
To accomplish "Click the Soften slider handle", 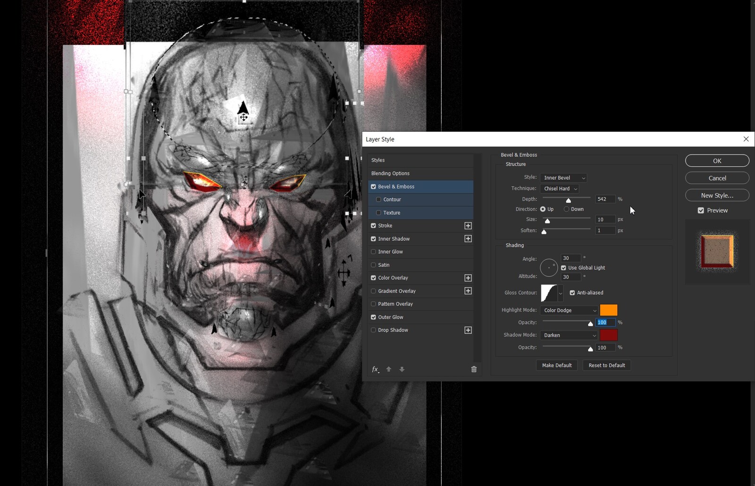I will (544, 232).
